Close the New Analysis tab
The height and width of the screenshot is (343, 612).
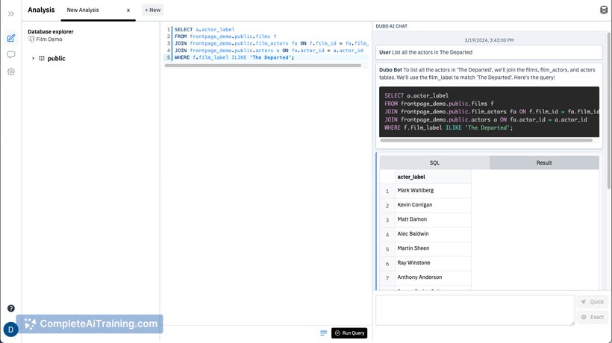(128, 10)
